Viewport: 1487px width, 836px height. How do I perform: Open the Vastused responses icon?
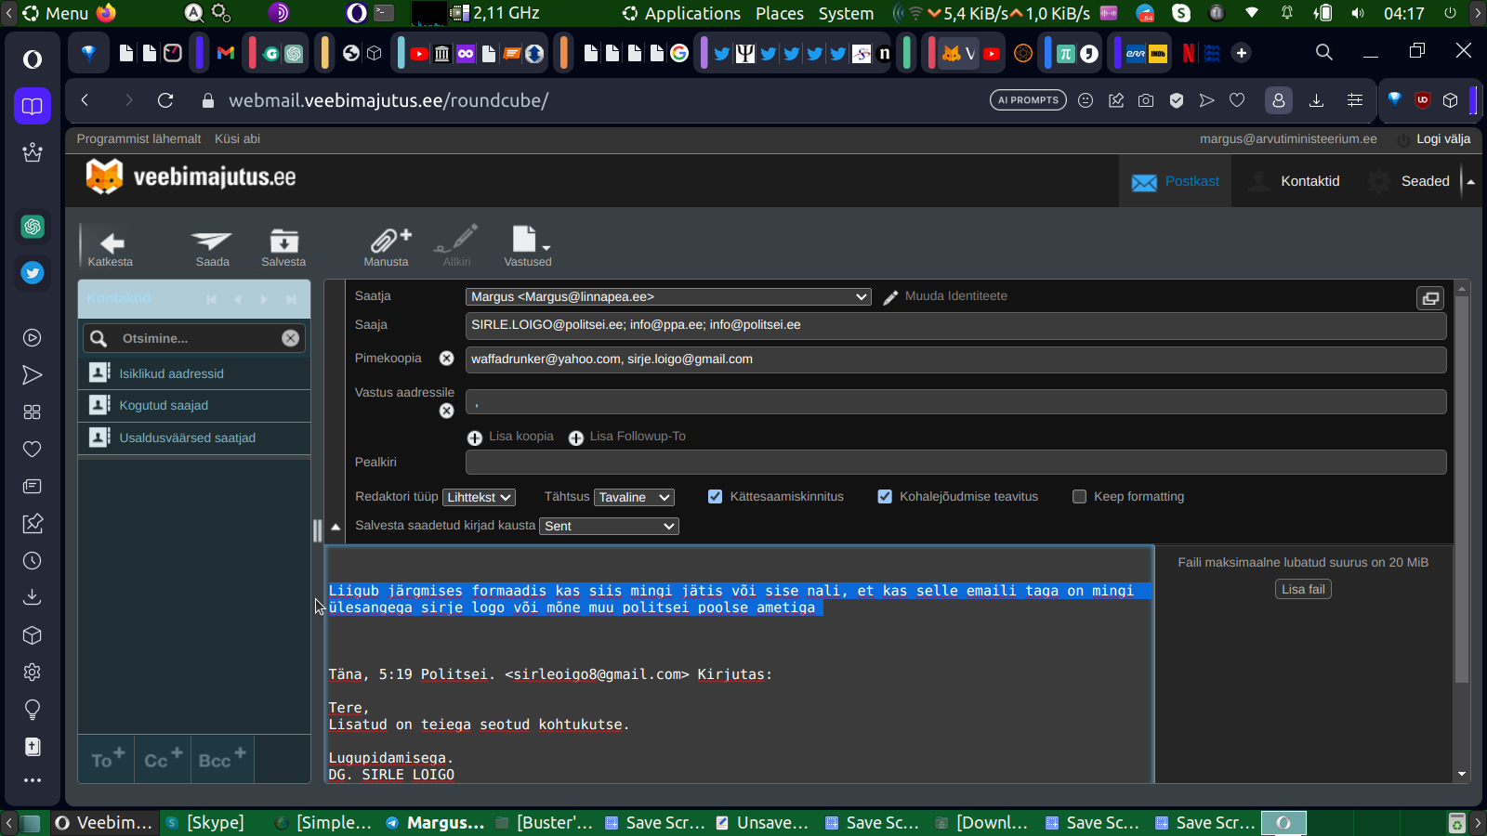click(x=525, y=242)
